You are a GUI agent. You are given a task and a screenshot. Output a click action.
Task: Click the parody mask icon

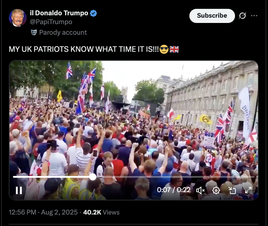[x=34, y=32]
